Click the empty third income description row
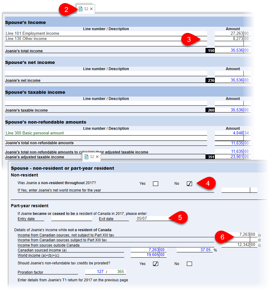 [106, 44]
